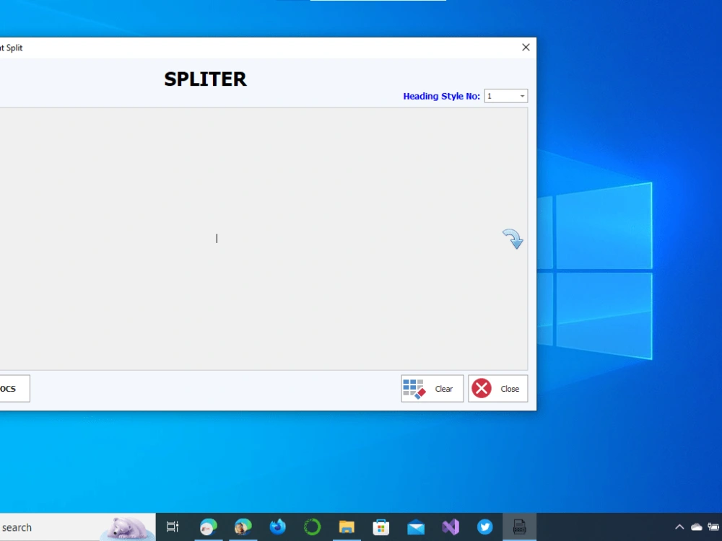Image resolution: width=722 pixels, height=541 pixels.
Task: Expand hidden icons in the system tray
Action: pos(679,527)
